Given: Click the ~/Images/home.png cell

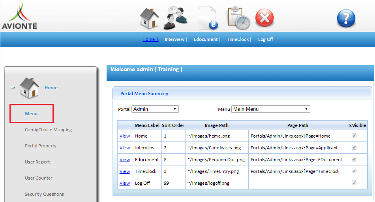Looking at the screenshot, I should tap(217, 136).
